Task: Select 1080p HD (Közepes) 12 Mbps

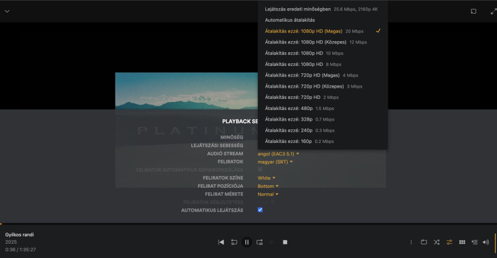Action: tap(322, 42)
